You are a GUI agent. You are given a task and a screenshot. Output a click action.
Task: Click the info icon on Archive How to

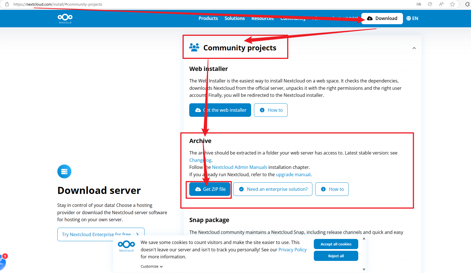click(x=323, y=189)
